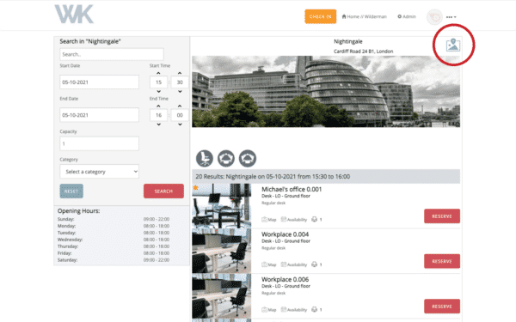
Task: Open the End Date field
Action: pos(99,115)
